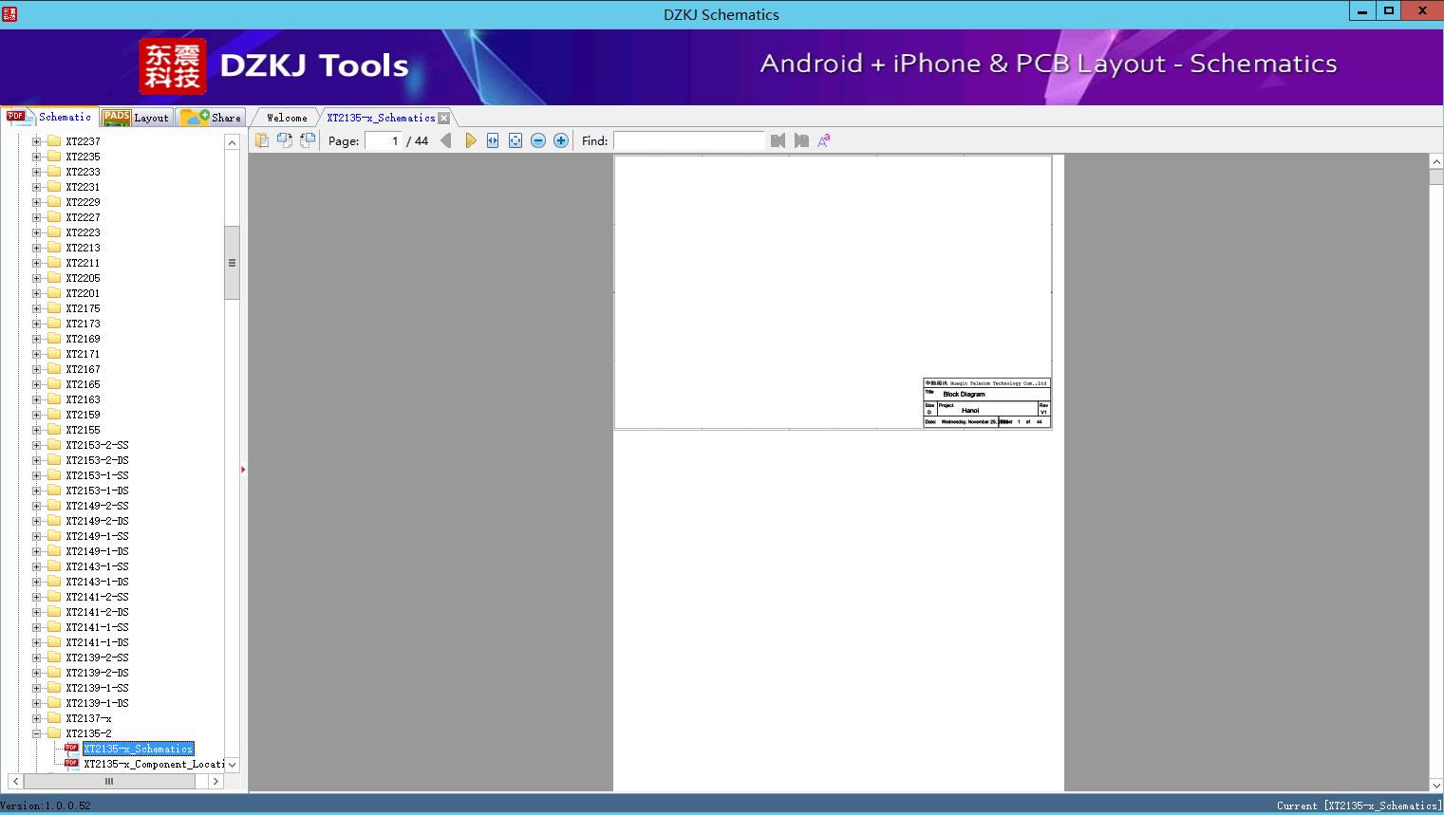Click the tree horizontal scroll right arrow
This screenshot has height=815, width=1444.
click(x=216, y=781)
